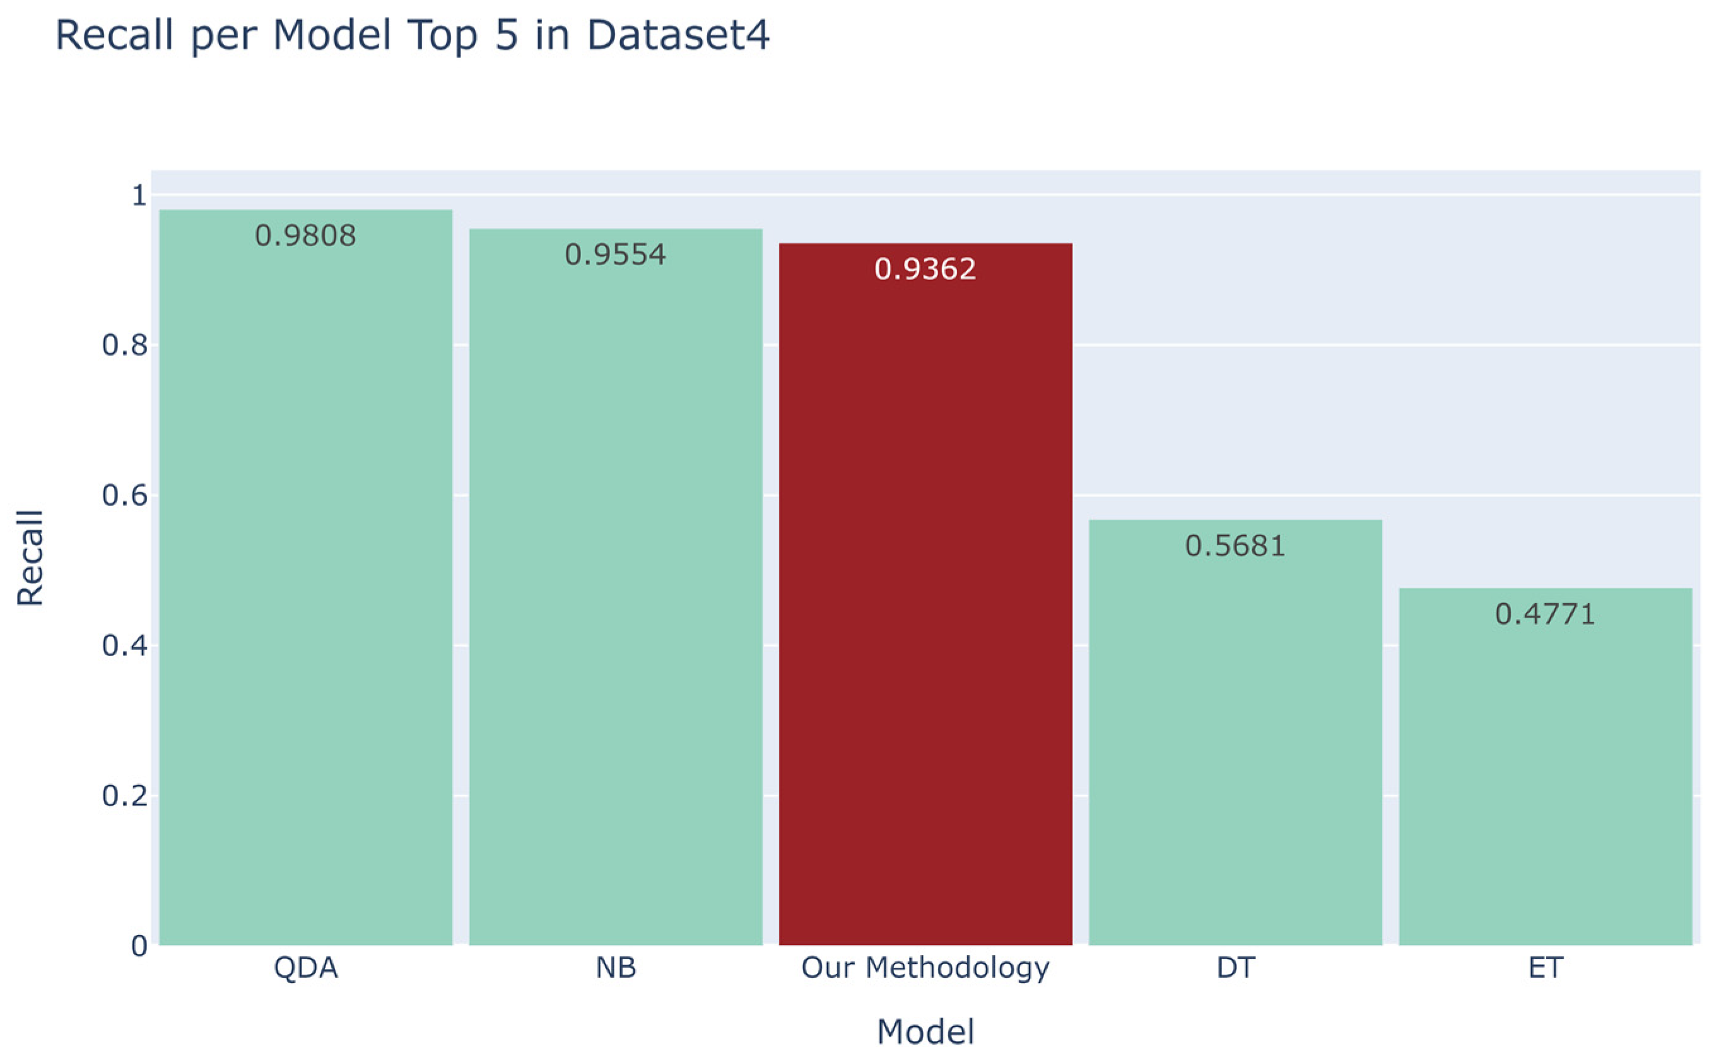The width and height of the screenshot is (1726, 1063).
Task: Select the green QDA bar
Action: 306,577
